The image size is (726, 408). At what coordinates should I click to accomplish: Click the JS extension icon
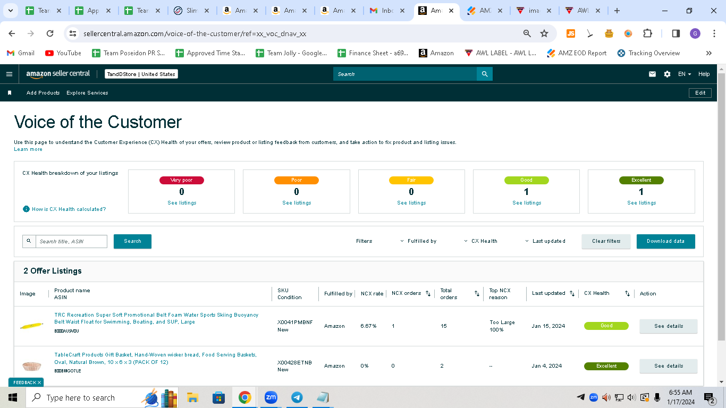tap(571, 33)
